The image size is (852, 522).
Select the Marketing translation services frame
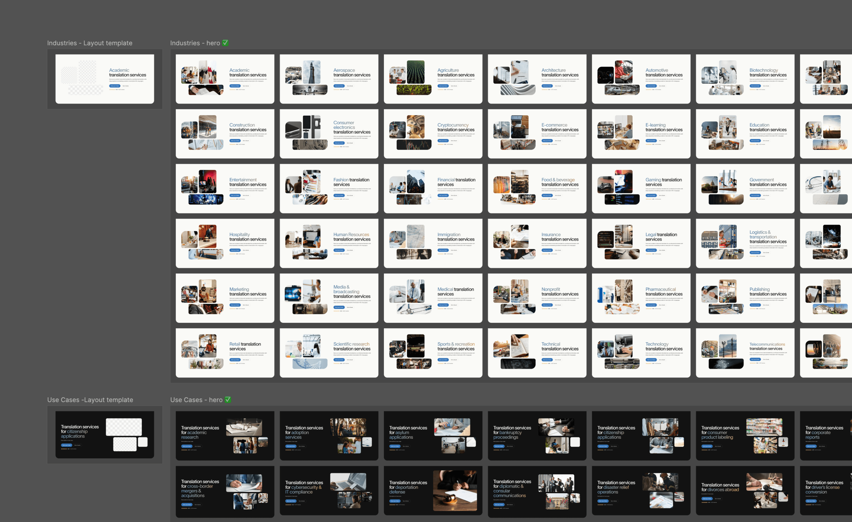point(225,298)
